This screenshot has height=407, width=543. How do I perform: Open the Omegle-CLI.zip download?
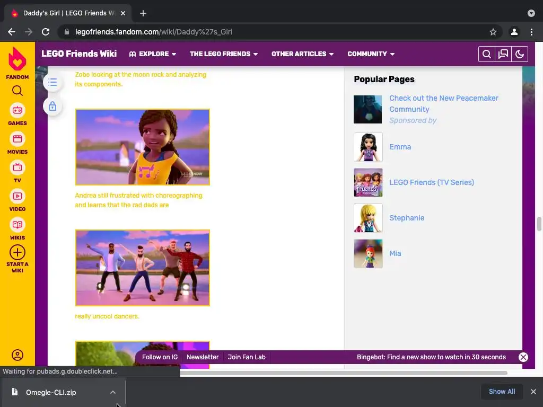coord(50,392)
